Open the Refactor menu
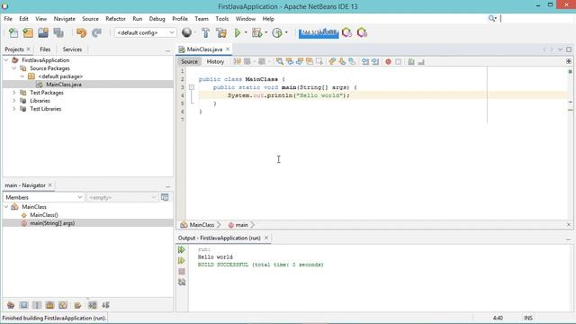Viewport: 576px width, 324px height. [115, 19]
